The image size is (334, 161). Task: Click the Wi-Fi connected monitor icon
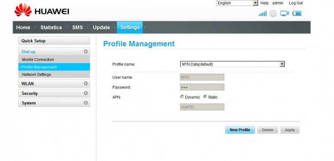(x=285, y=14)
